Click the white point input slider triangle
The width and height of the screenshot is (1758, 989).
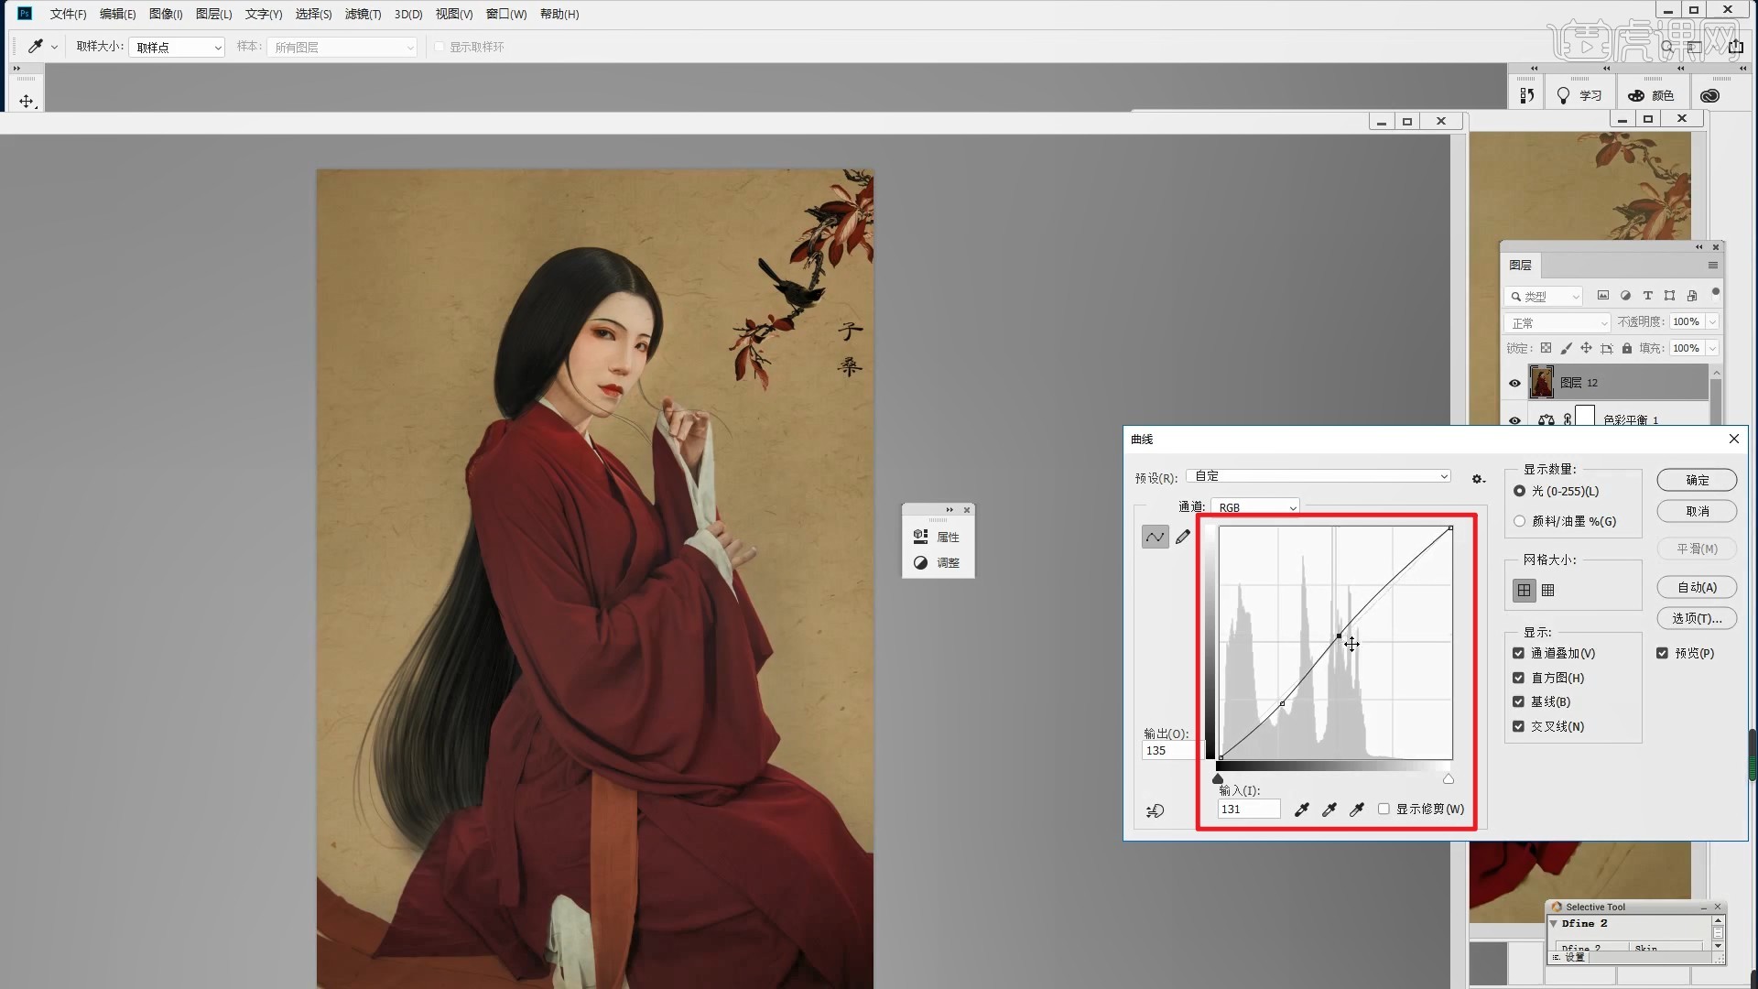[1449, 779]
